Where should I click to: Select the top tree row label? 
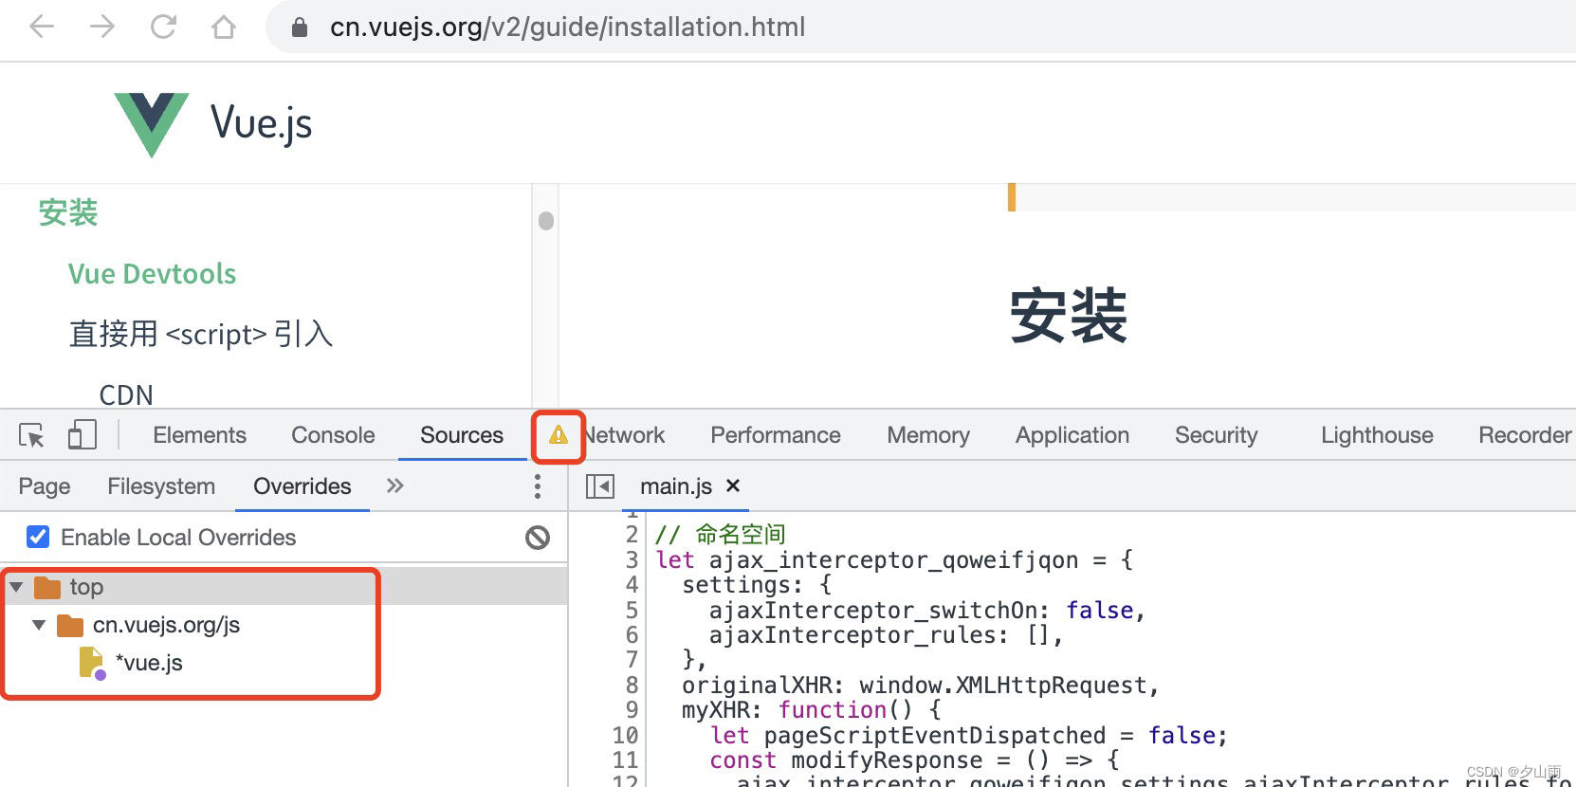coord(86,587)
